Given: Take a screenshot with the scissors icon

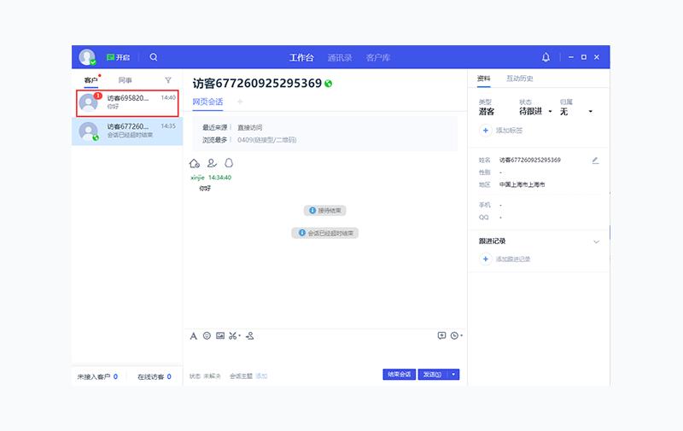Looking at the screenshot, I should tap(233, 335).
